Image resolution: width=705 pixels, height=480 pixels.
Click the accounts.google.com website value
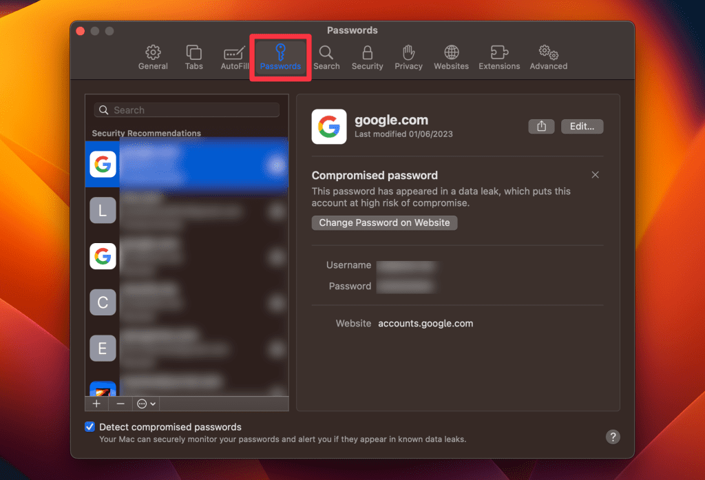[x=425, y=324]
